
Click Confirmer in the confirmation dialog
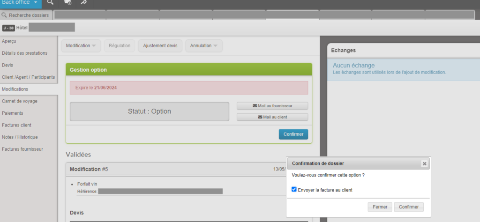click(408, 207)
